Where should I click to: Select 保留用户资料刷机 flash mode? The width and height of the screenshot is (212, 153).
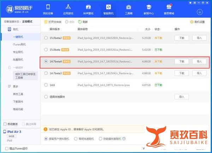pyautogui.click(x=46, y=139)
